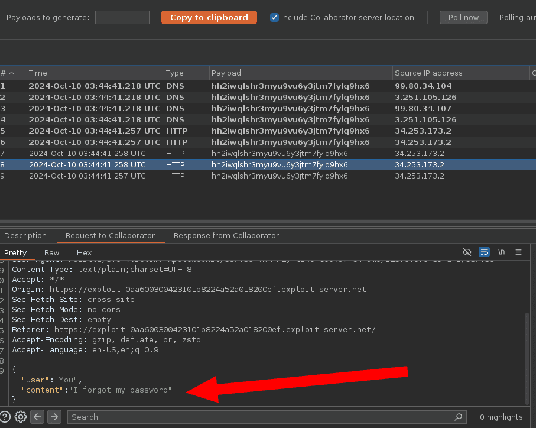Sort table by Type column header

[186, 73]
